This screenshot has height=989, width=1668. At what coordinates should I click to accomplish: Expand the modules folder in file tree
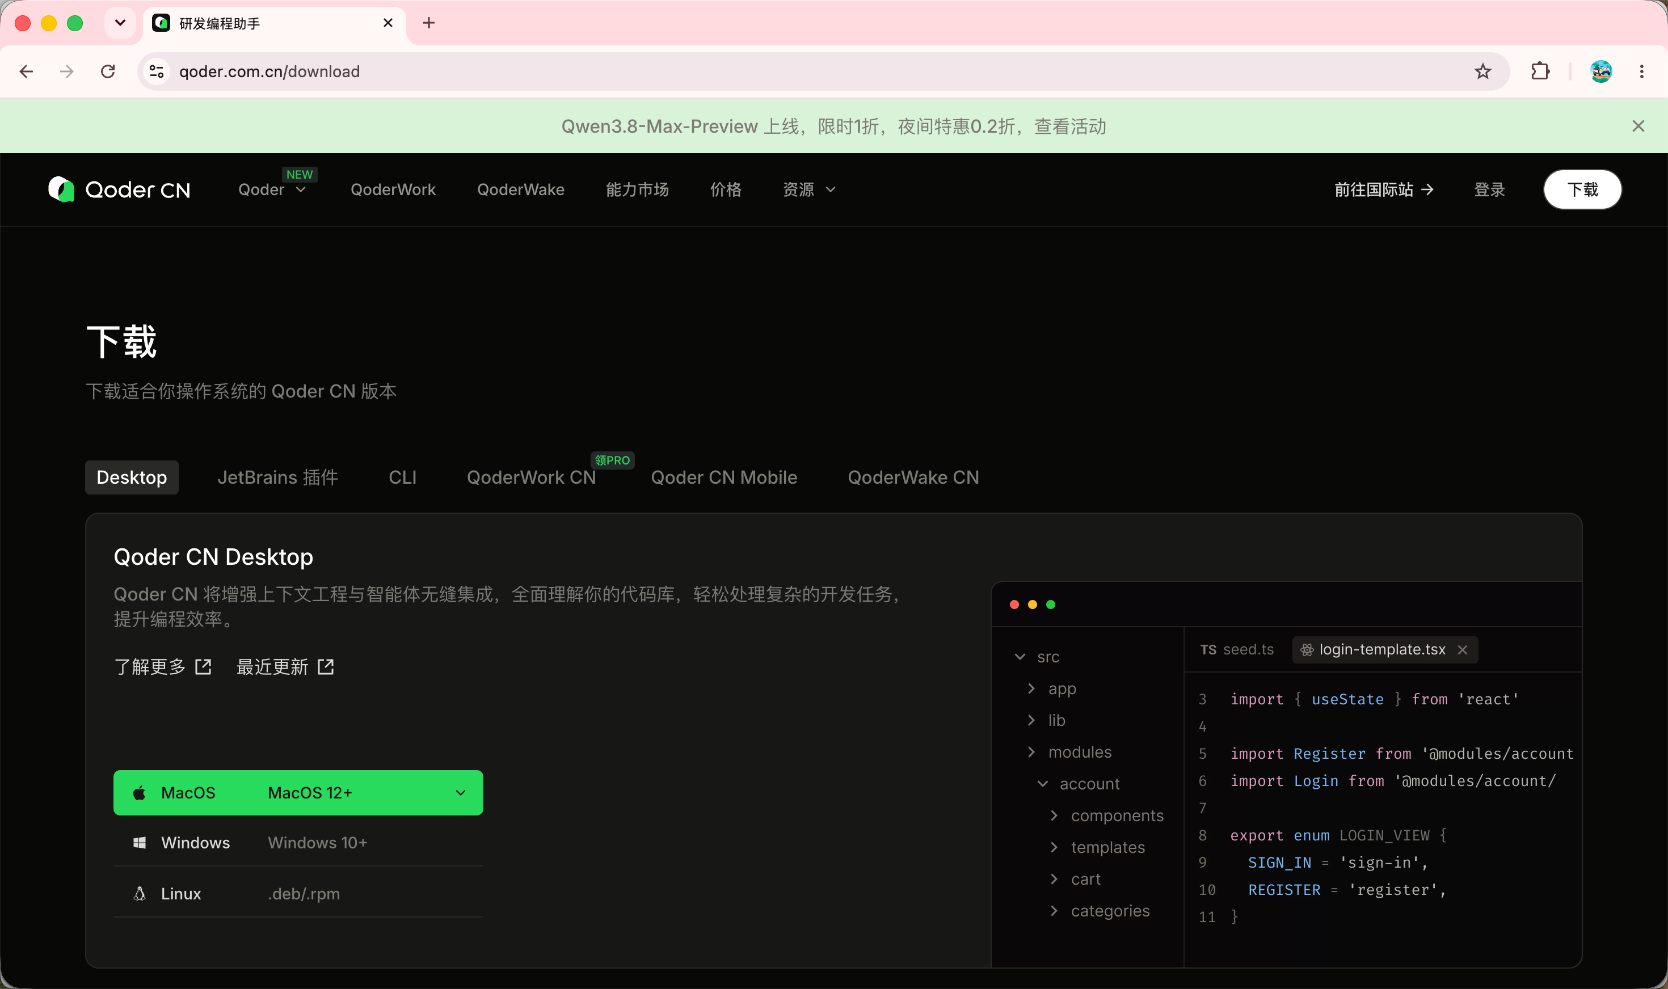pos(1031,753)
